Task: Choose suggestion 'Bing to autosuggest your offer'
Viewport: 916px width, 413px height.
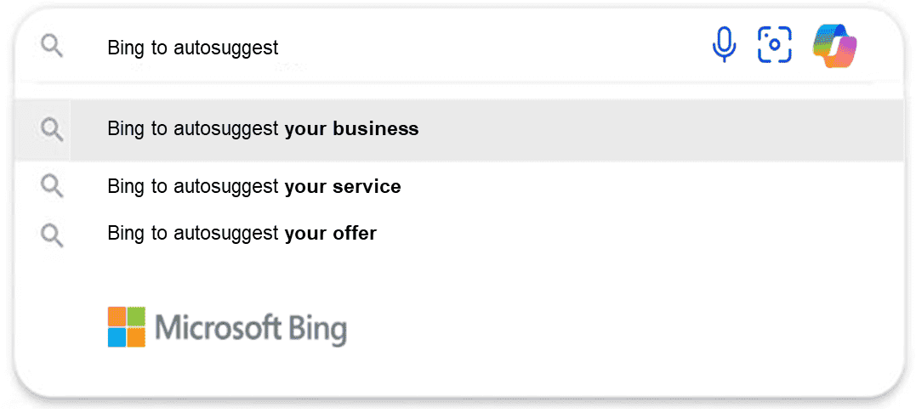Action: click(242, 234)
